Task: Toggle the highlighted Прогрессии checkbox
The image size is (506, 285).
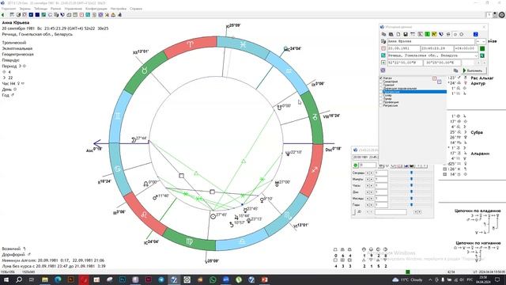Action: 381,92
